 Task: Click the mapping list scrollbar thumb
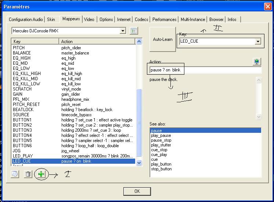[139, 123]
